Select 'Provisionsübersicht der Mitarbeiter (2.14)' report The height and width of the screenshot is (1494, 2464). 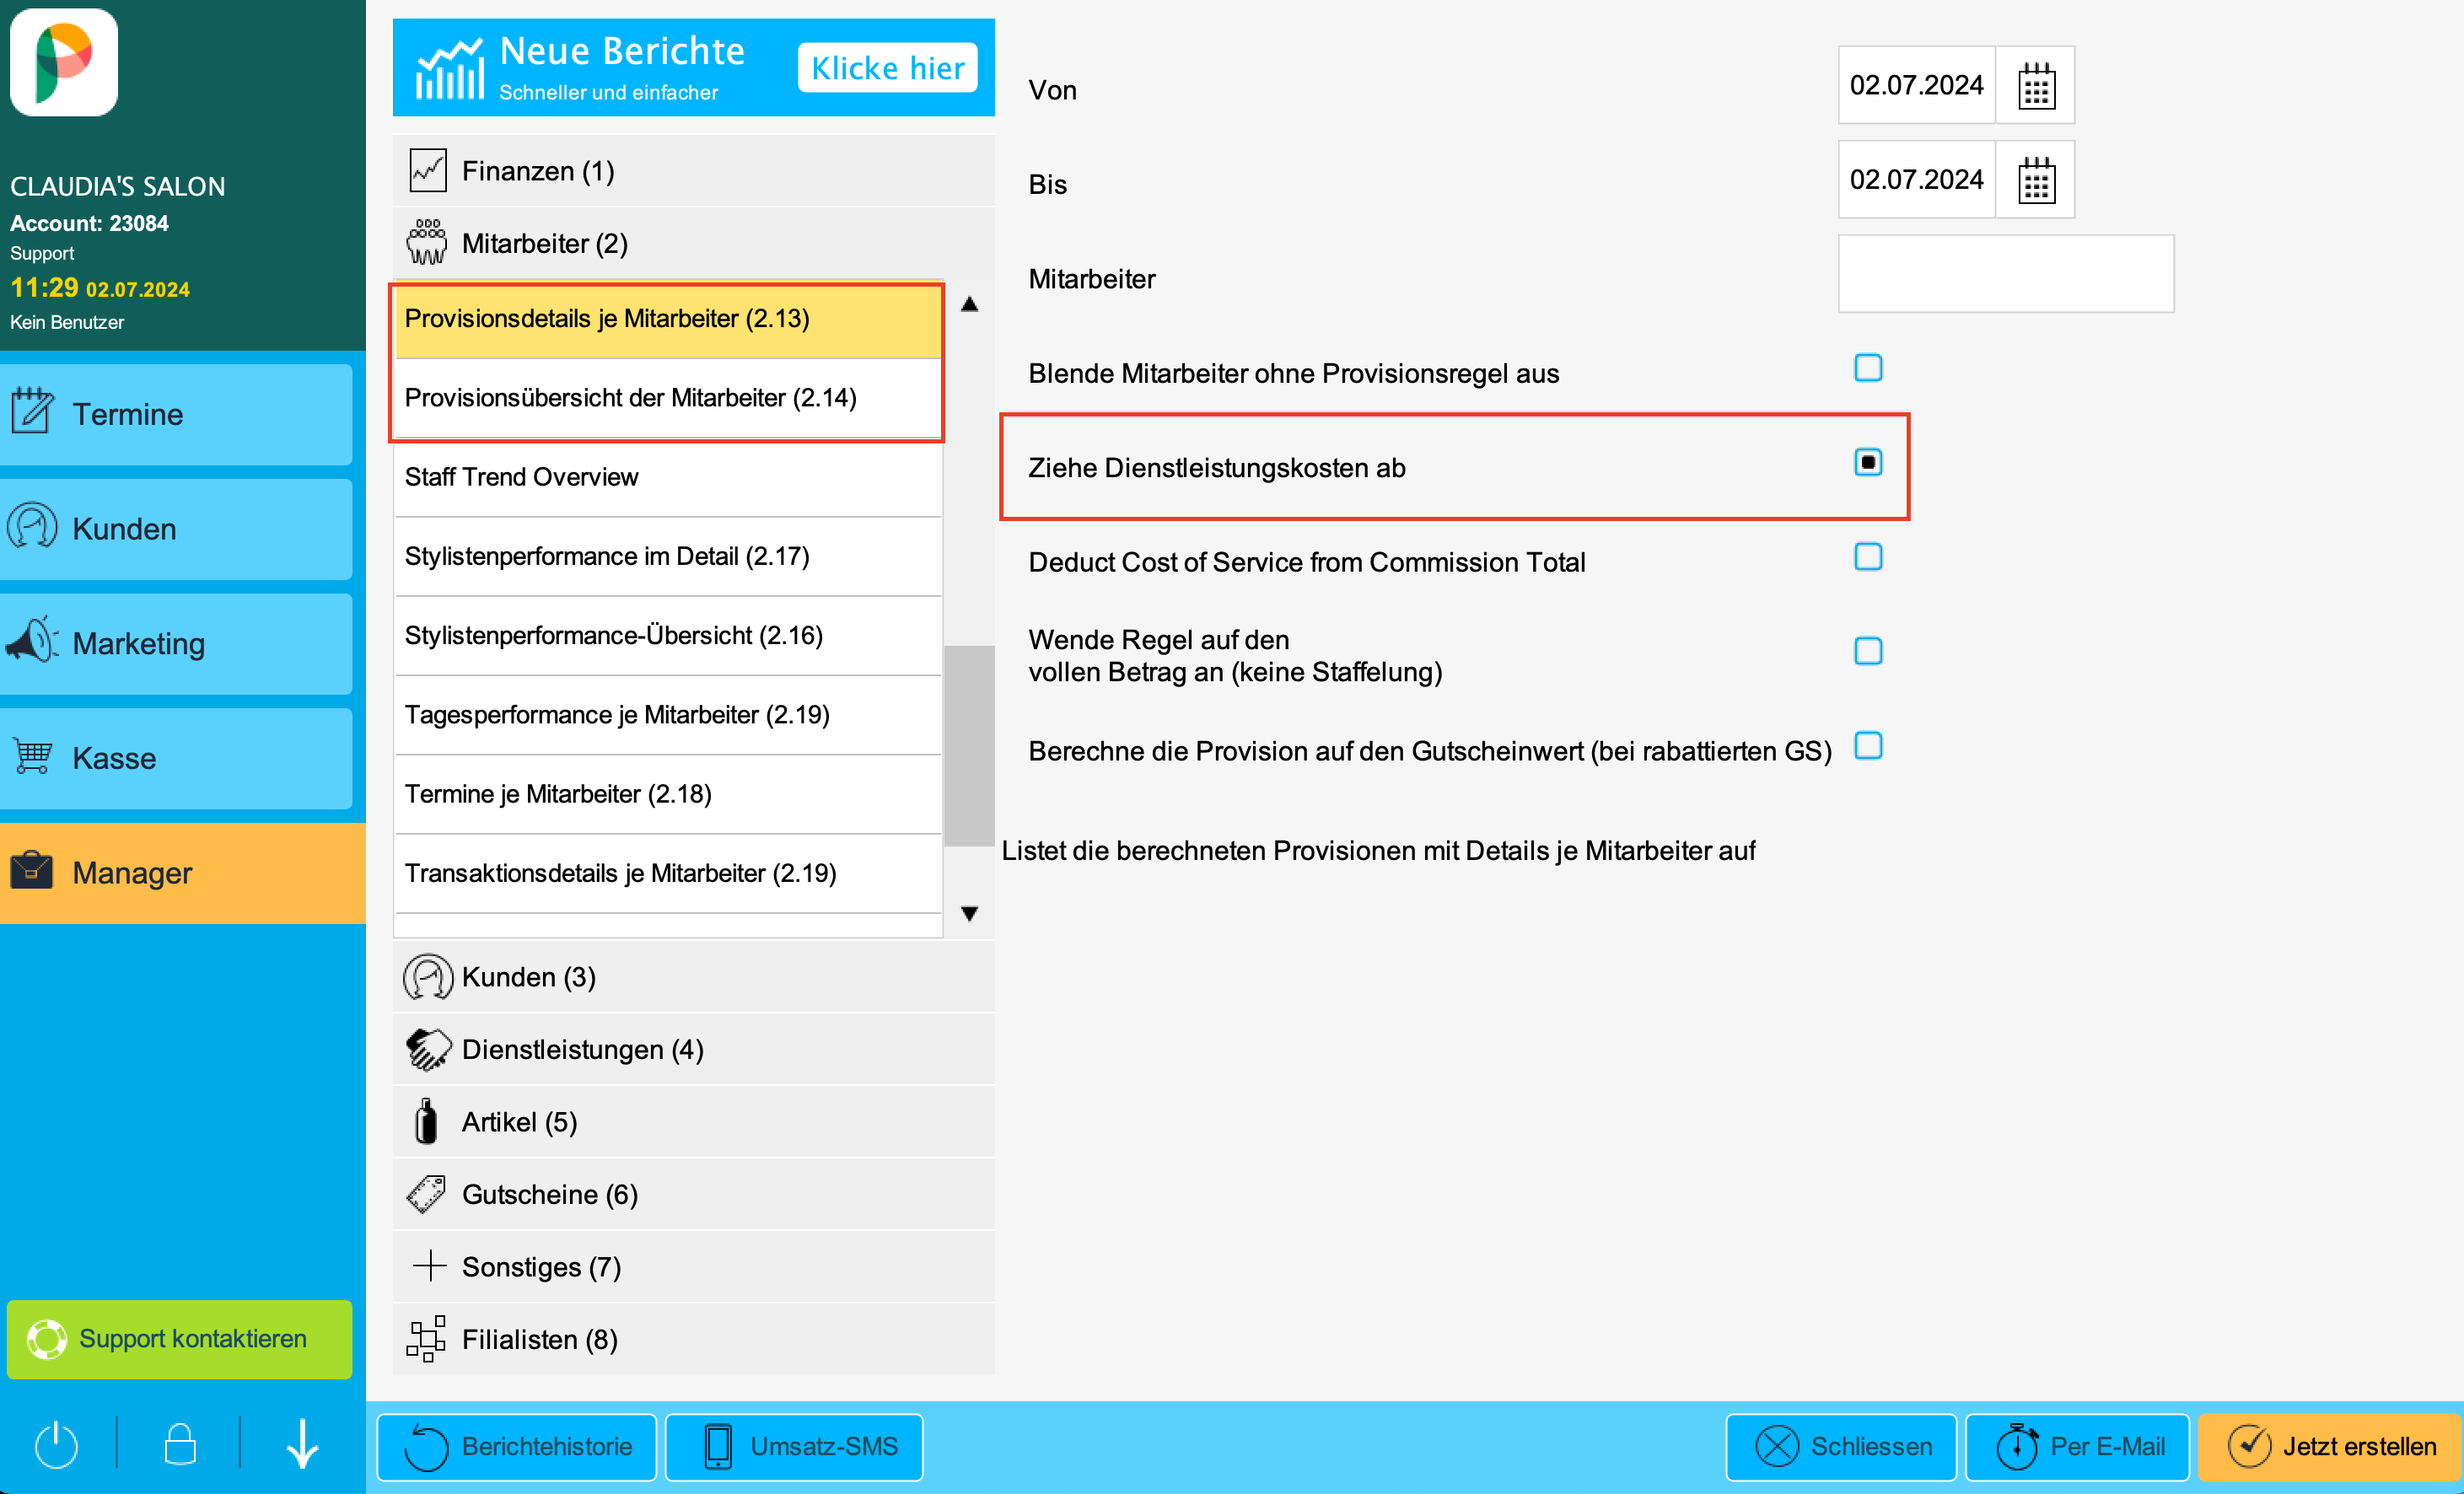click(x=668, y=398)
